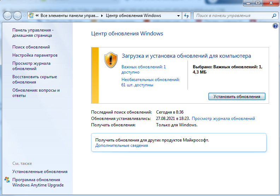Viewport: 280px width, 196px height.
Task: Open 'Настройка параметров' in the sidebar
Action: 35,55
